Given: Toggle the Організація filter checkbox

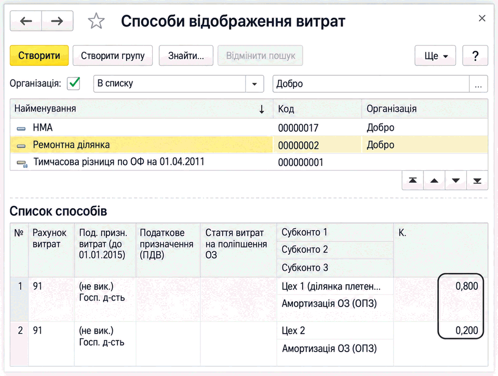Looking at the screenshot, I should pyautogui.click(x=73, y=83).
